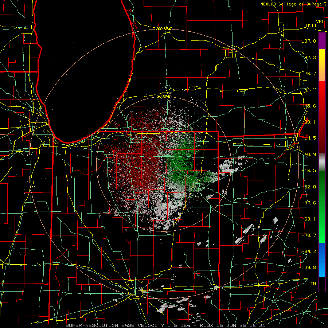Screen dimensions: 328x328
Task: Select the red gradient segment of the color bar
Action: click(x=322, y=117)
